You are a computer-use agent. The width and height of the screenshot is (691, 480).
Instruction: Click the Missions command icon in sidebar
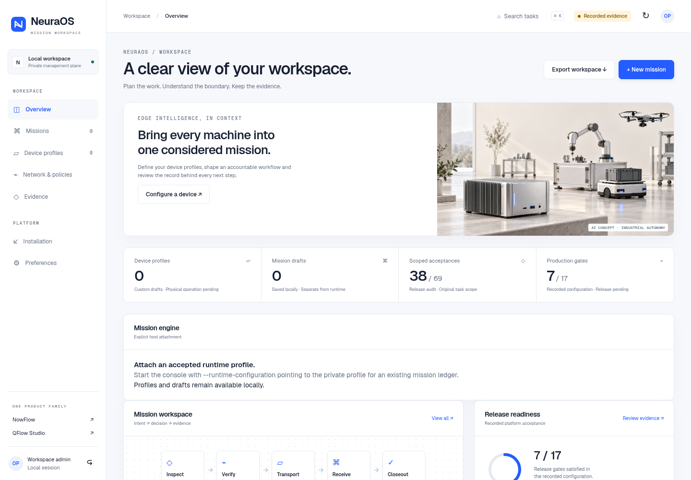pos(17,131)
